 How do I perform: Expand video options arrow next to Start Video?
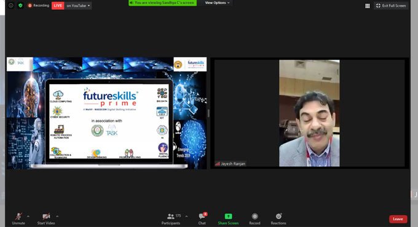57,216
